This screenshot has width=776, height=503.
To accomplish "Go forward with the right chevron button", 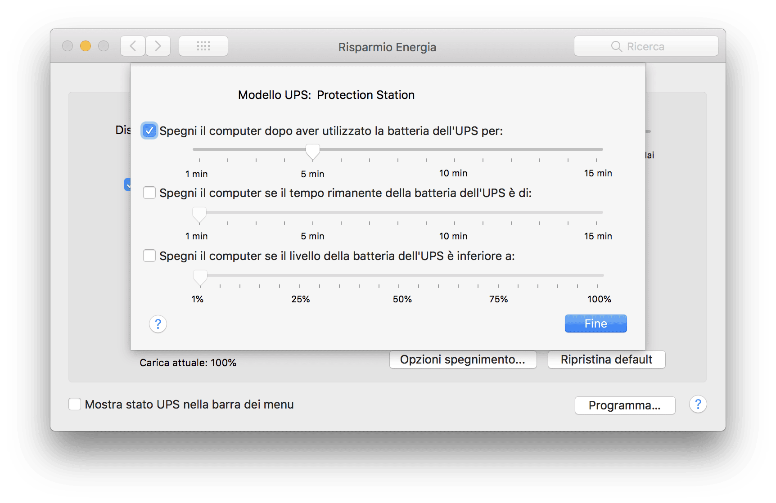I will tap(158, 46).
